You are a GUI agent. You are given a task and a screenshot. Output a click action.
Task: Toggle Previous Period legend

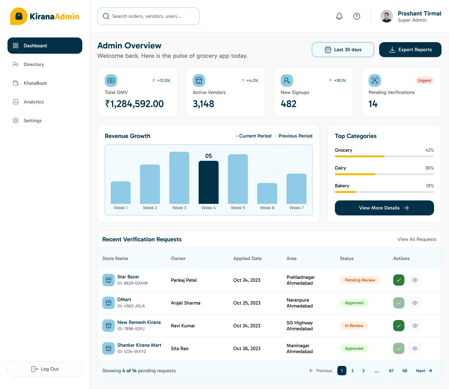(294, 136)
